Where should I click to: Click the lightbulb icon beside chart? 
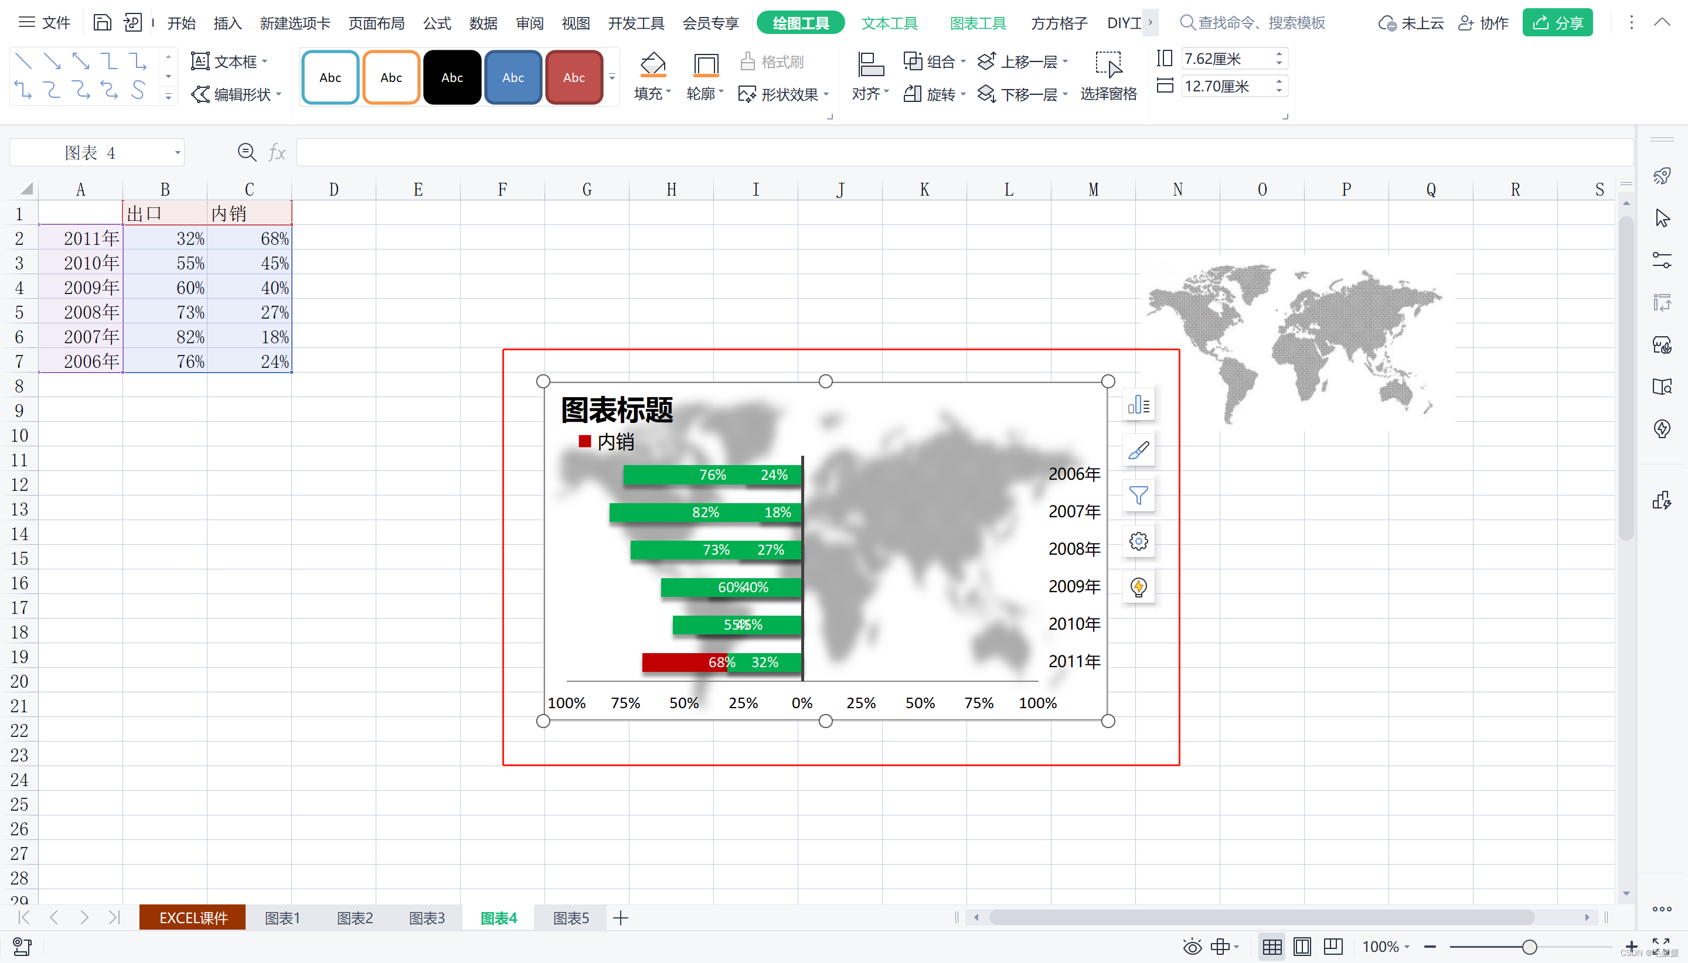pyautogui.click(x=1138, y=588)
